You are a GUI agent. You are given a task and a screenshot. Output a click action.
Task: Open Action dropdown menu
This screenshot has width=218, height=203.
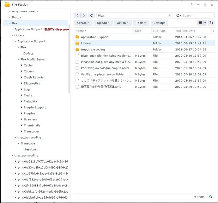(123, 23)
